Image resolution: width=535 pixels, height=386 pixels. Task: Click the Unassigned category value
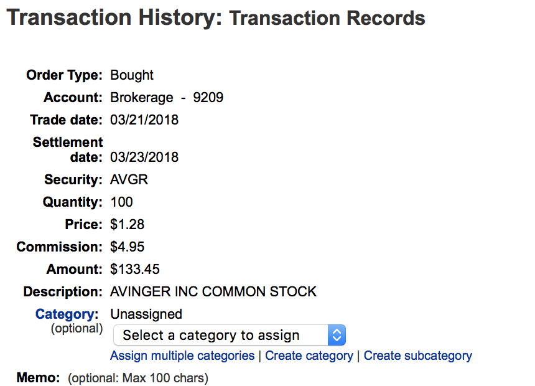pyautogui.click(x=146, y=314)
